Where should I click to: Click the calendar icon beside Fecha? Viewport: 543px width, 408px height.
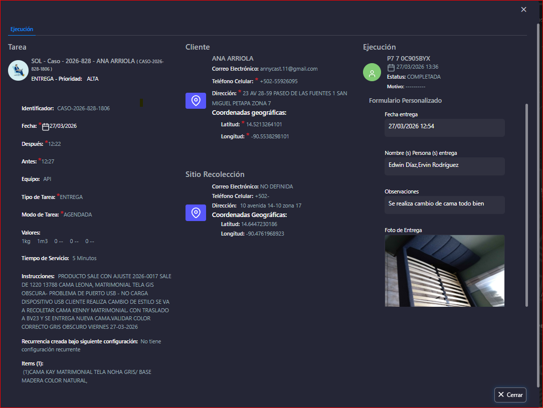(x=46, y=126)
